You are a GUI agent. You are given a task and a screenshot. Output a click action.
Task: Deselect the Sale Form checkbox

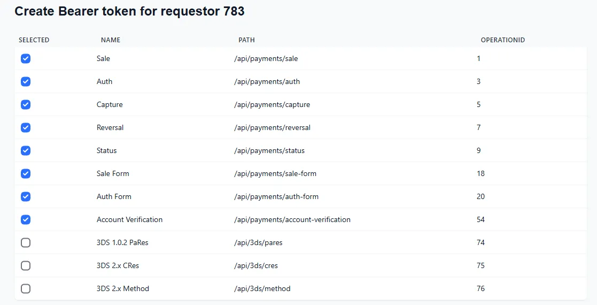pyautogui.click(x=26, y=174)
